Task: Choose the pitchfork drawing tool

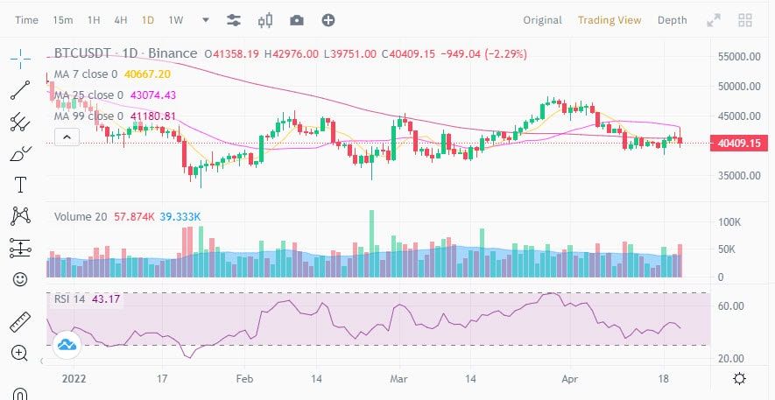Action: 20,122
